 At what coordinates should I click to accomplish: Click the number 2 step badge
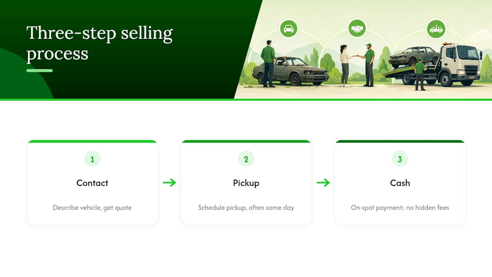246,159
